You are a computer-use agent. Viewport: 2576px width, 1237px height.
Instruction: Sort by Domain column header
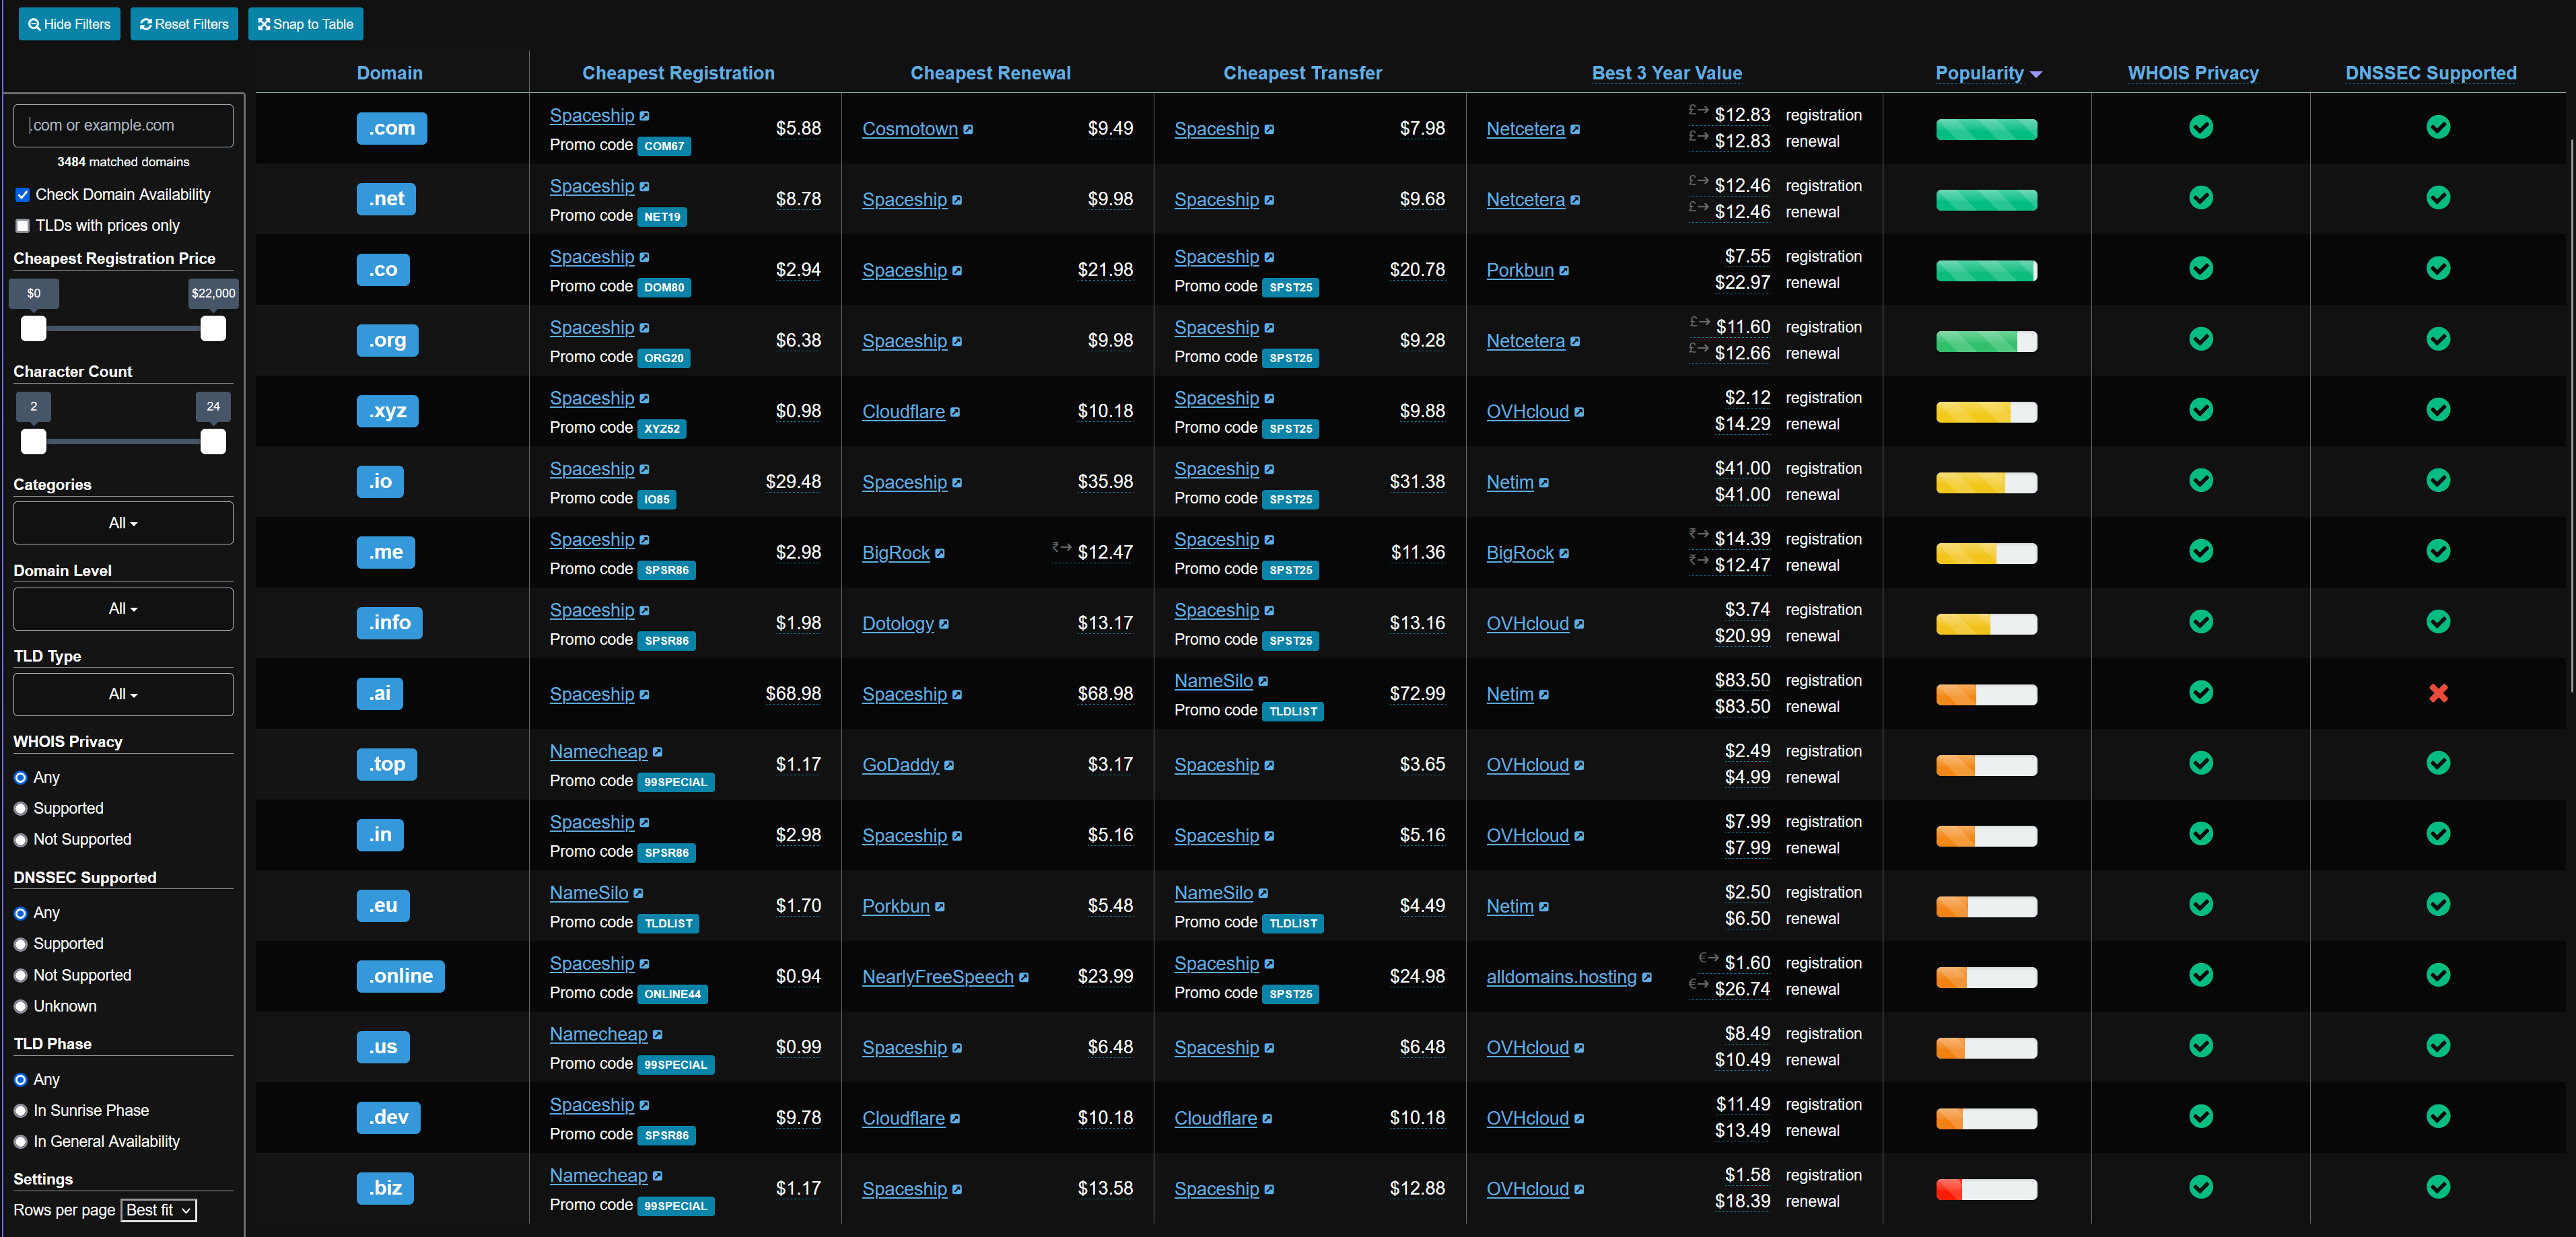click(x=389, y=73)
